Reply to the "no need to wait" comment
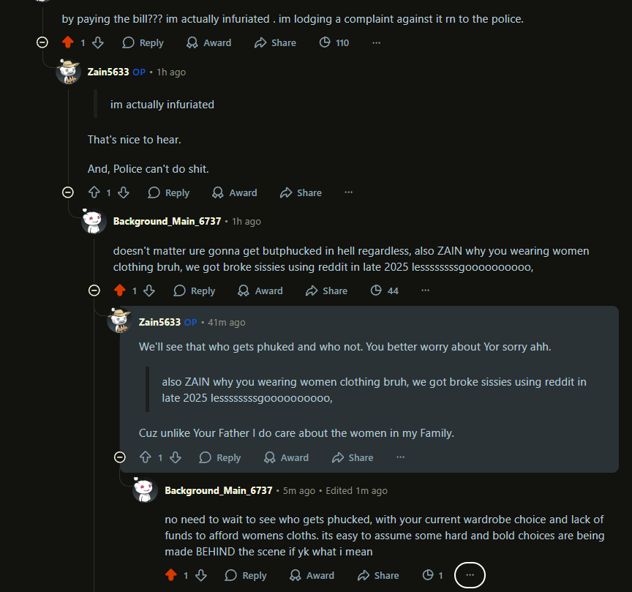Screen dimensions: 632x592 (x=245, y=576)
